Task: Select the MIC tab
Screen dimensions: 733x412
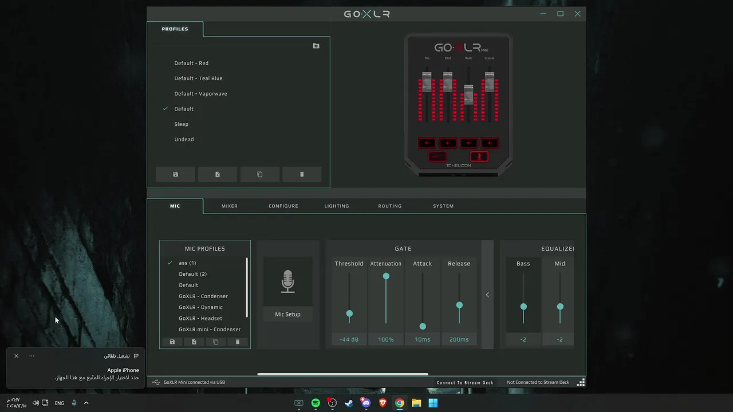Action: tap(175, 206)
